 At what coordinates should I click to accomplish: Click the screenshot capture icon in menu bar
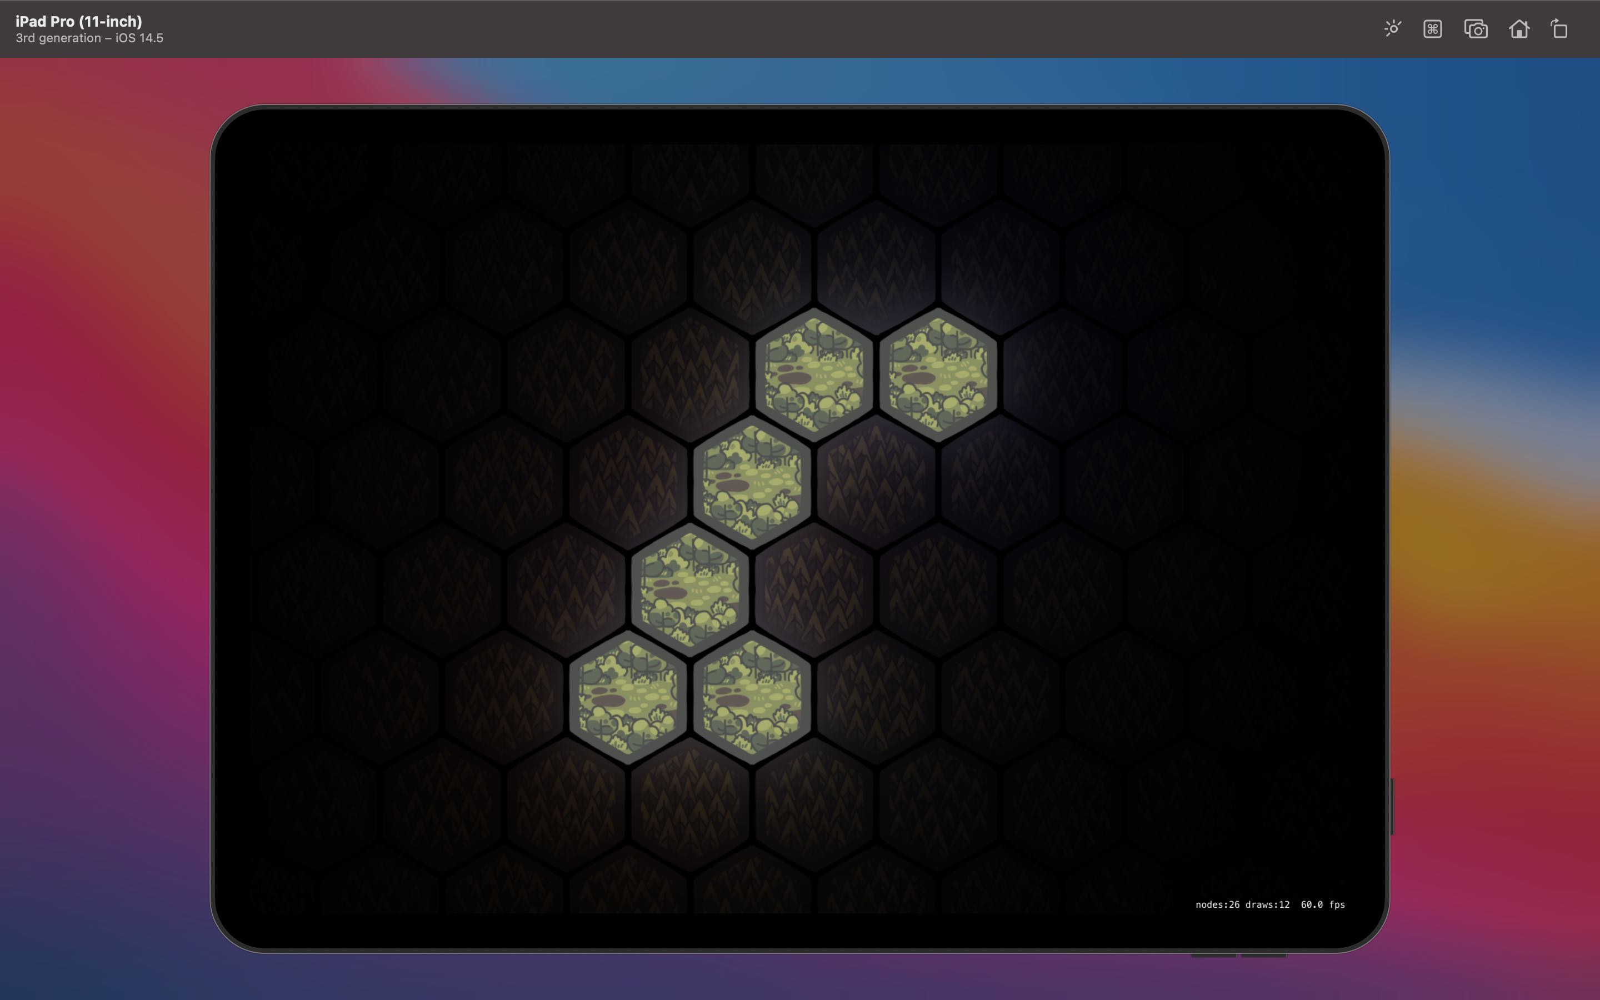1476,28
